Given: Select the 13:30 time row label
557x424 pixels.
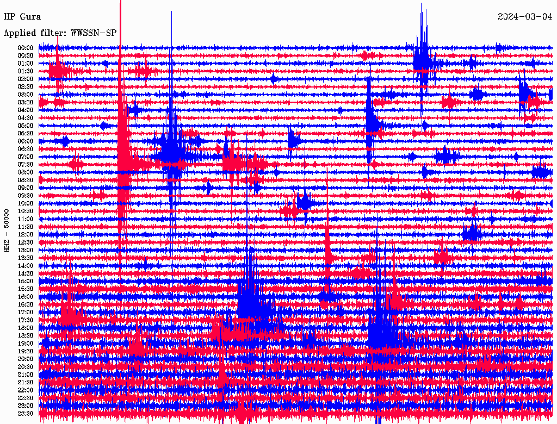Looking at the screenshot, I should [x=25, y=258].
